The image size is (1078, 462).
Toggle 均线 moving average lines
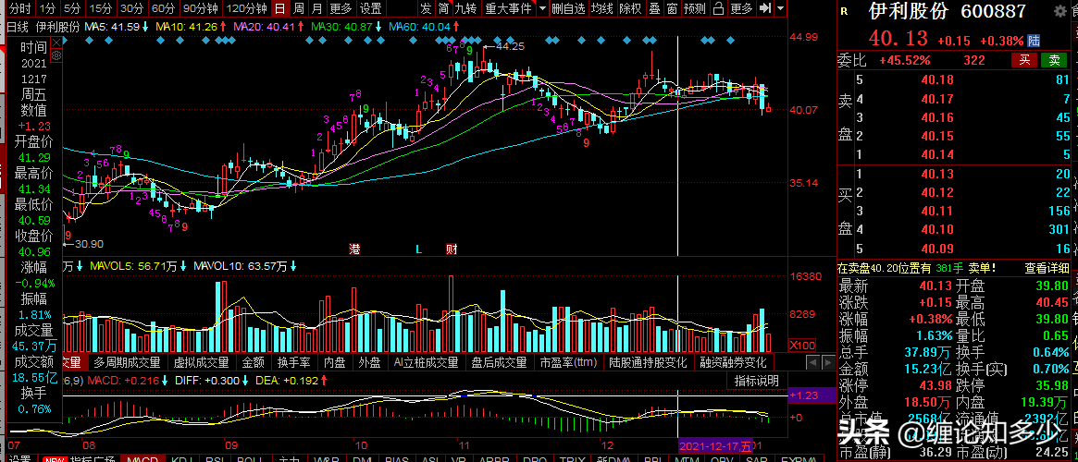(x=602, y=9)
